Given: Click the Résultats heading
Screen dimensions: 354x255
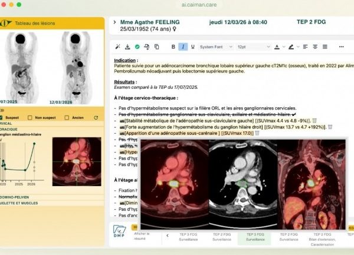Looking at the screenshot, I should 124,82.
